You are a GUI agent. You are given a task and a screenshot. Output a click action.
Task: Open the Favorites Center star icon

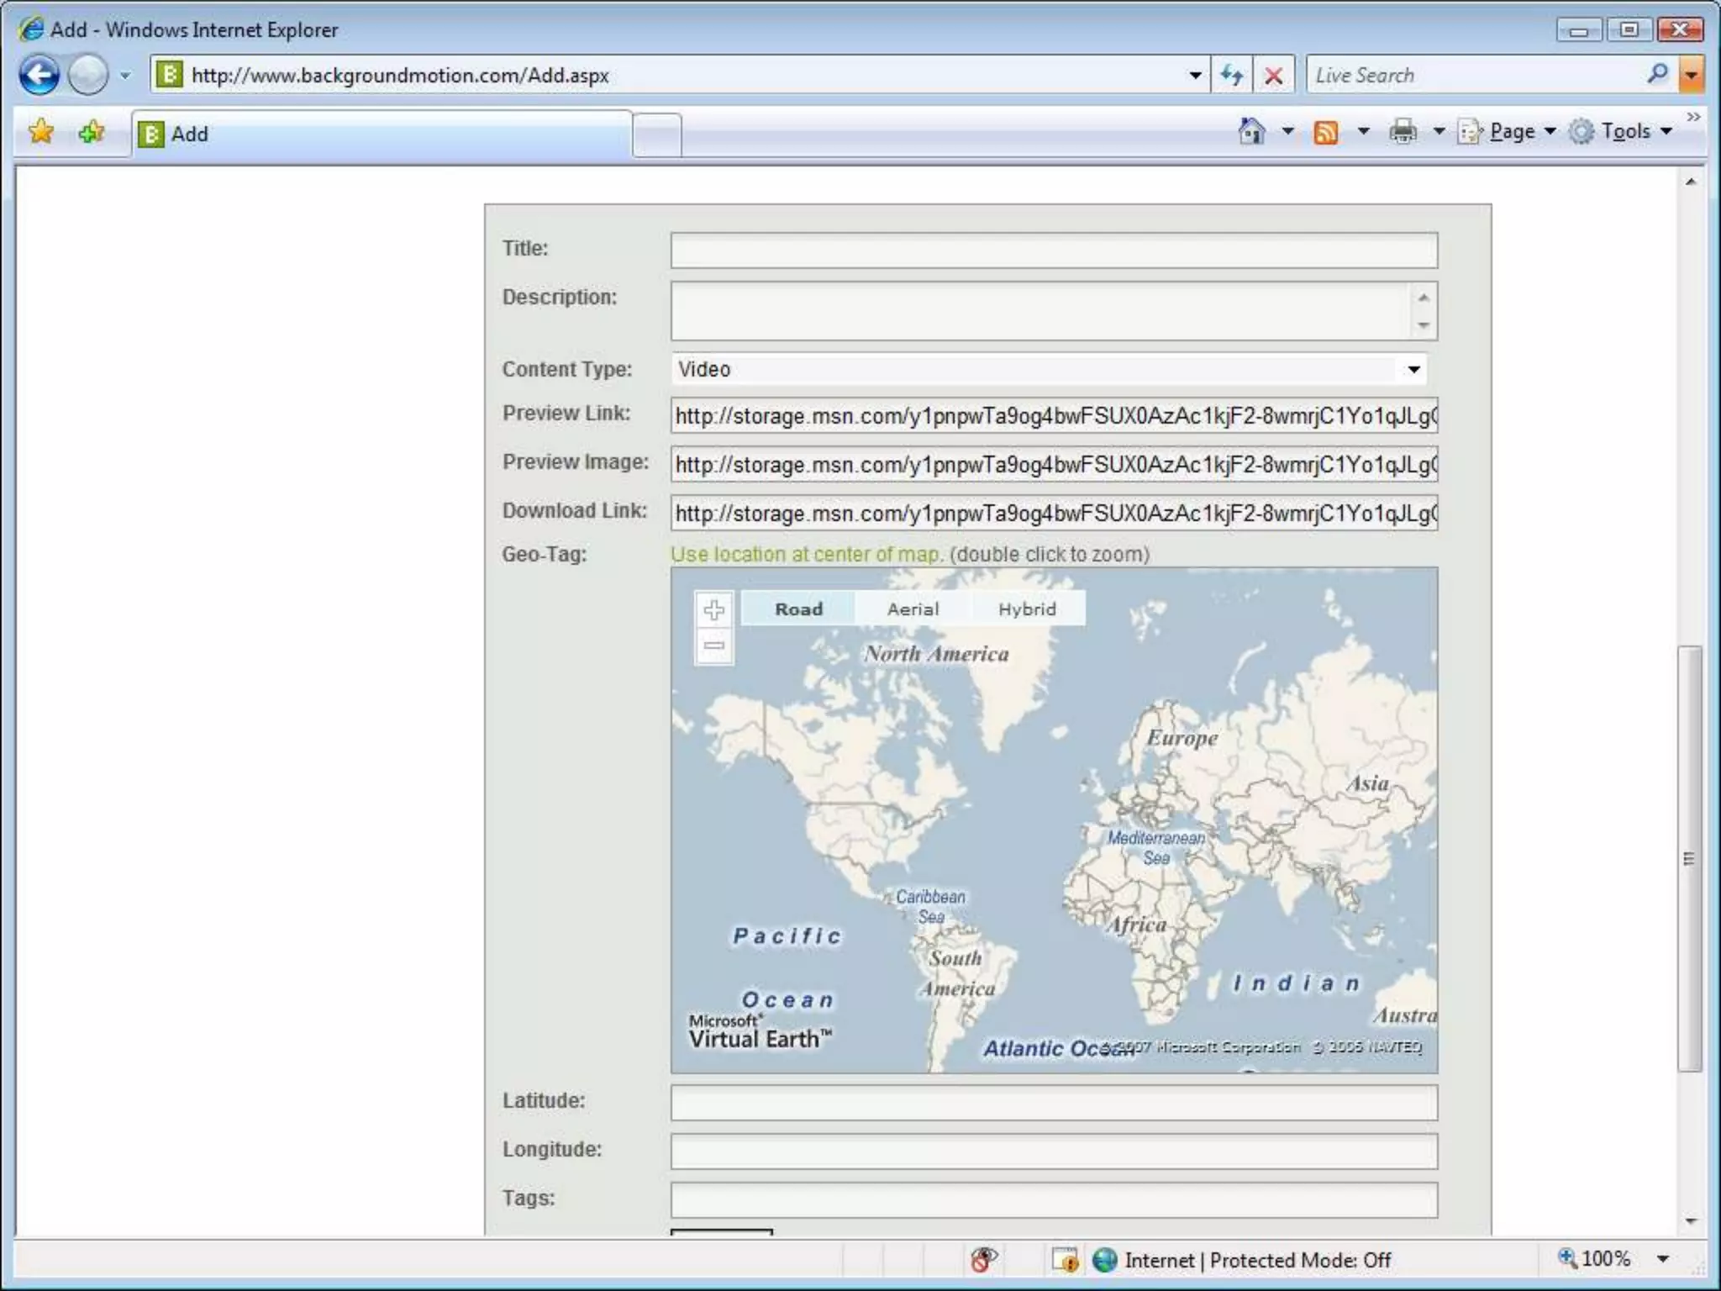pos(40,132)
